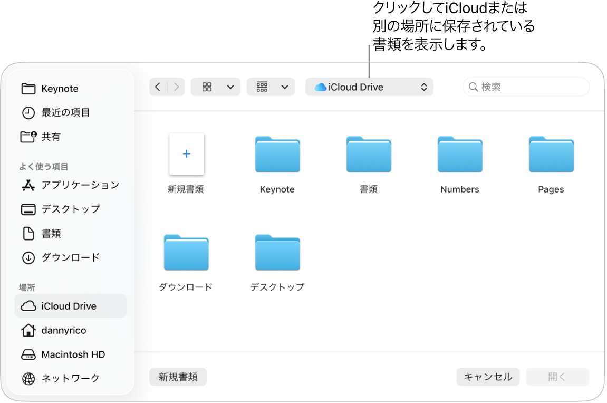
Task: Open the view style dropdown
Action: pyautogui.click(x=216, y=87)
